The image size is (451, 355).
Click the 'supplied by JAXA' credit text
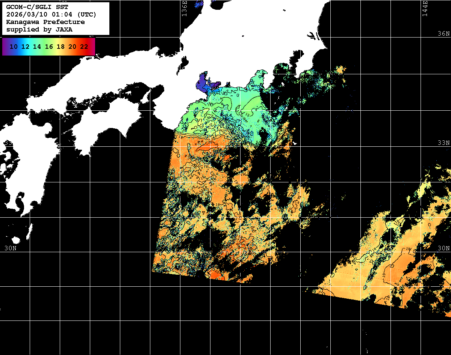pos(39,29)
